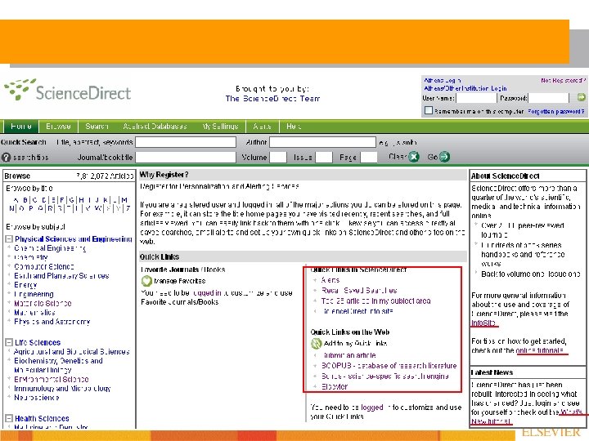
Task: Open the Health Sciences subject link
Action: (x=42, y=418)
